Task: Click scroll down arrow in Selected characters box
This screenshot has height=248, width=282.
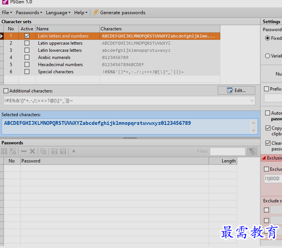Action: [253, 131]
